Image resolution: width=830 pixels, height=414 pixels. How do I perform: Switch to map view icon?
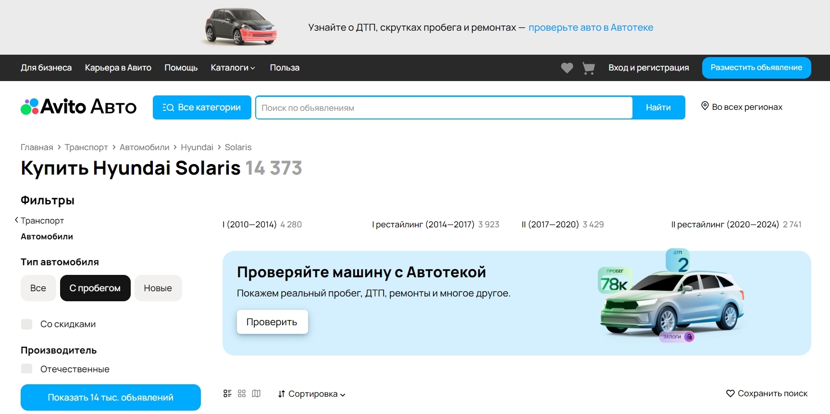pyautogui.click(x=256, y=393)
